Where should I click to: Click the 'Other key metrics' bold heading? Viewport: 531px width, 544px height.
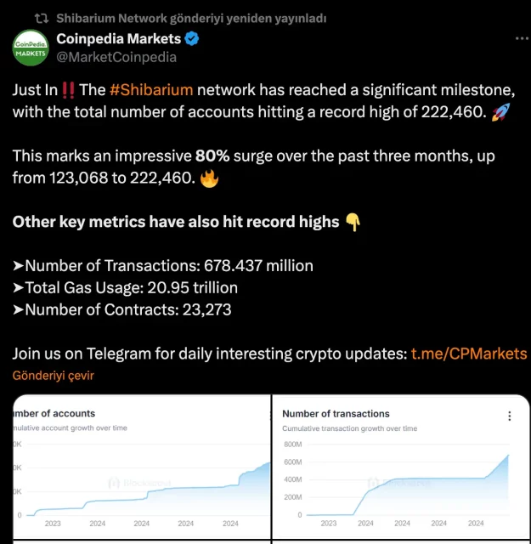pyautogui.click(x=176, y=222)
